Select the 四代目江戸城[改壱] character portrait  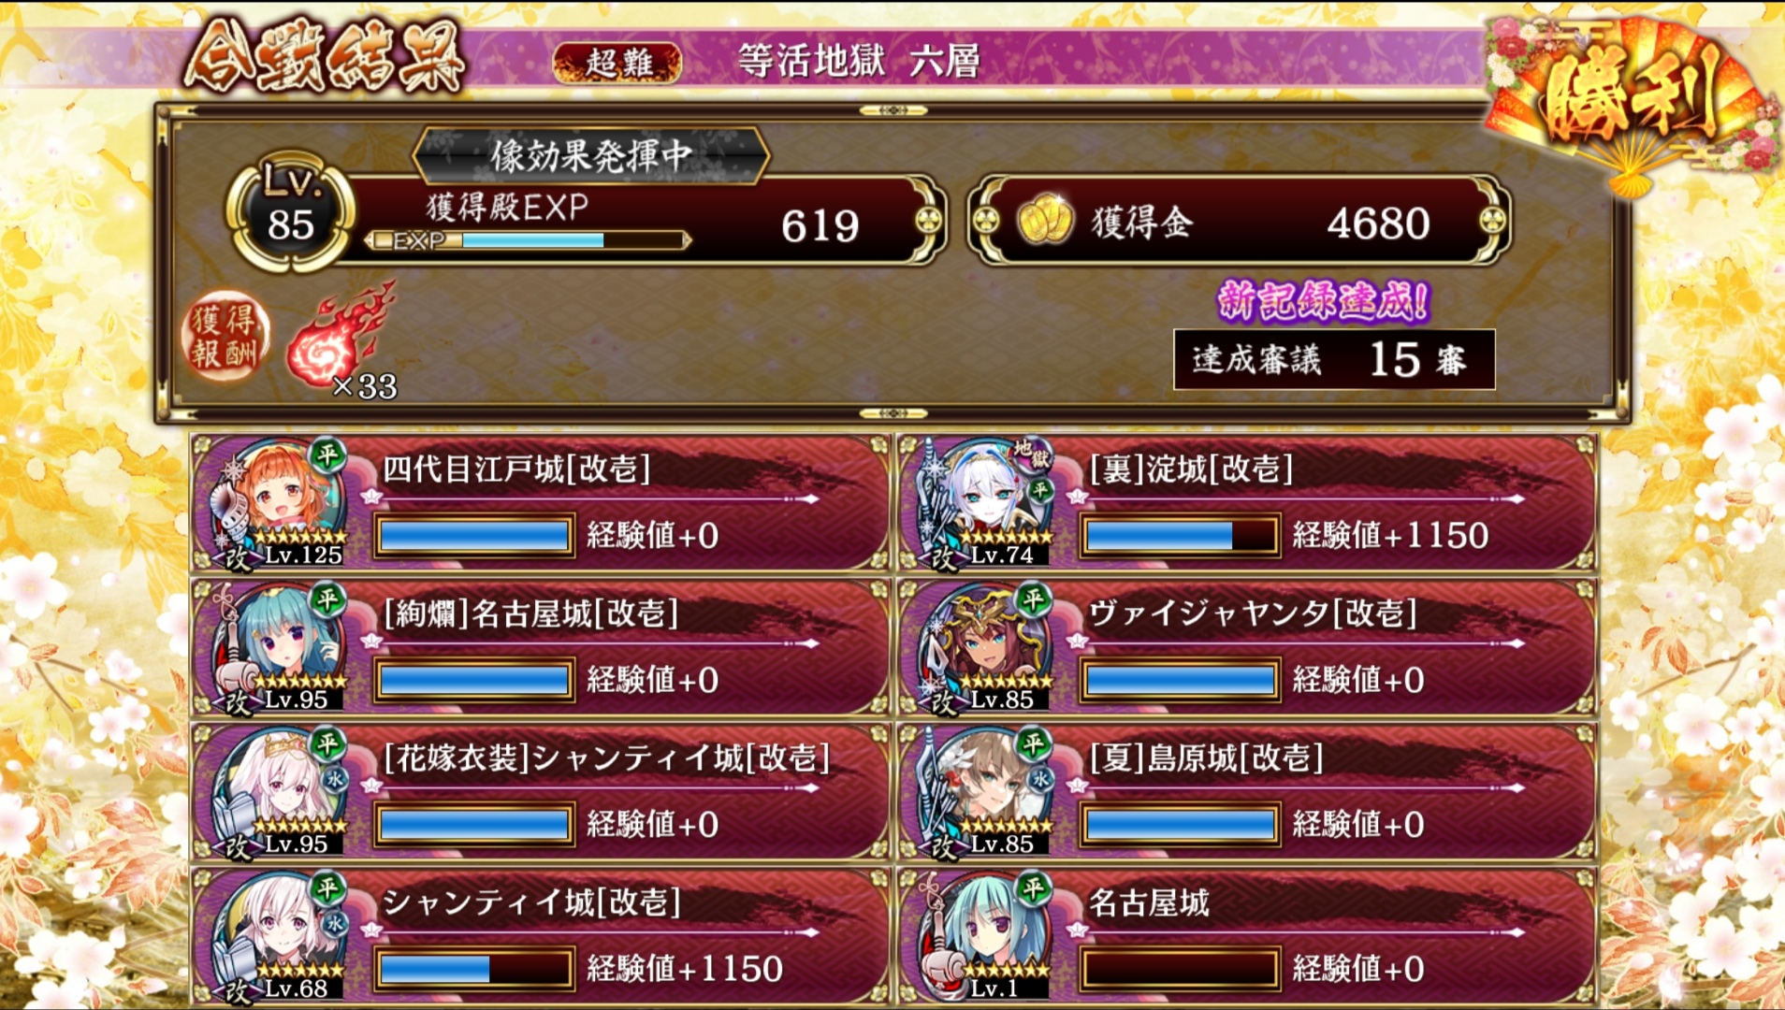pyautogui.click(x=280, y=502)
